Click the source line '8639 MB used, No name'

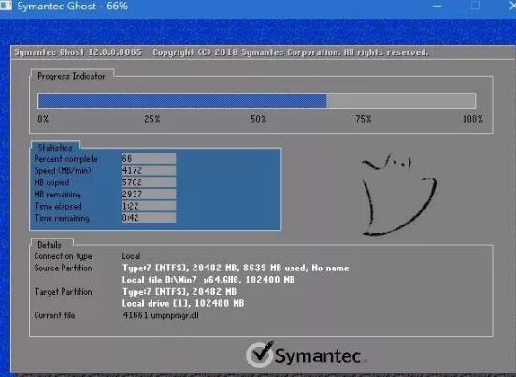point(295,268)
